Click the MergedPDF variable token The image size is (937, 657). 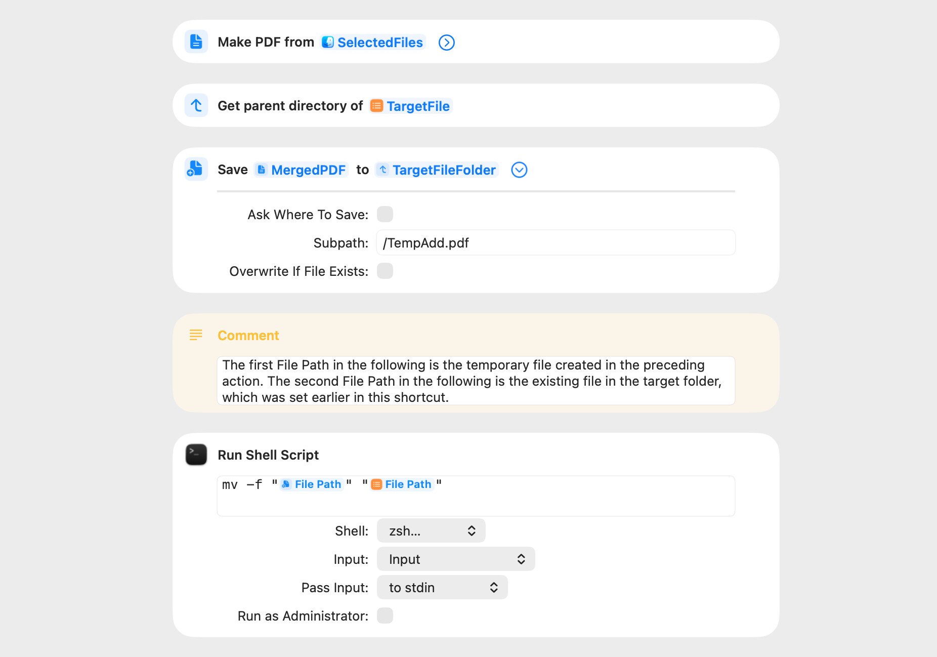pyautogui.click(x=302, y=170)
